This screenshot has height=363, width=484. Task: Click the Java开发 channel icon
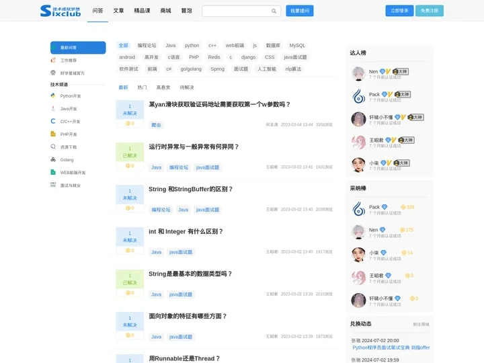(x=53, y=108)
